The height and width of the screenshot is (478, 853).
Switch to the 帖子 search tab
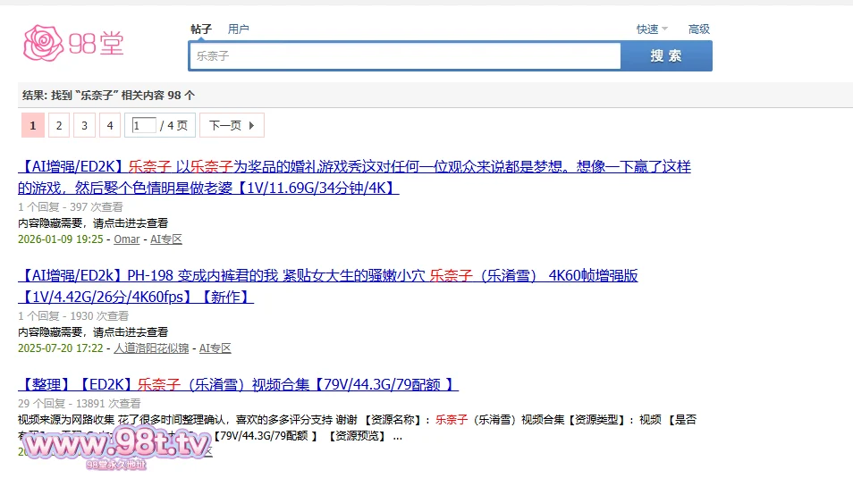(201, 29)
